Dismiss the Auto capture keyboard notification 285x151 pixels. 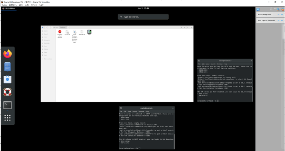[x=282, y=20]
